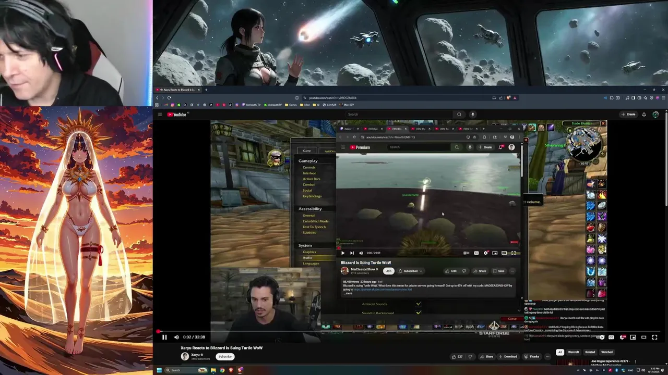The width and height of the screenshot is (668, 375).
Task: Open the Games bookmark folder
Action: tap(291, 105)
